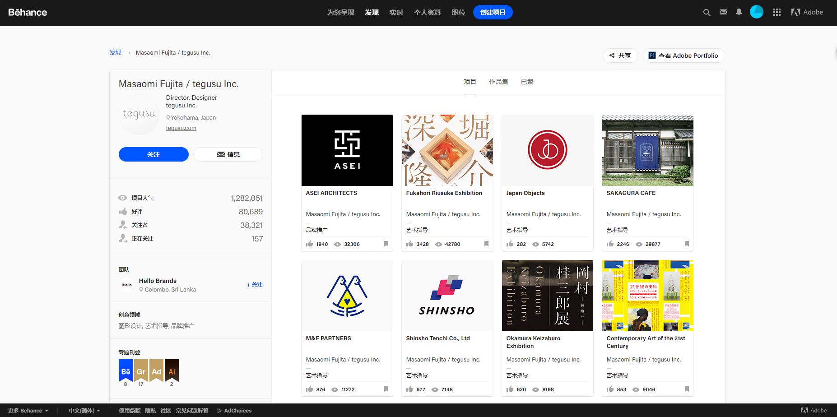Send a message via 信息 button
This screenshot has width=837, height=417.
point(228,154)
